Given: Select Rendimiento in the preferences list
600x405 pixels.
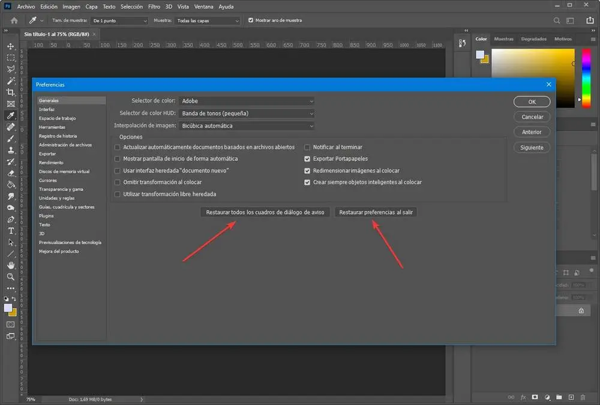Looking at the screenshot, I should pos(51,163).
